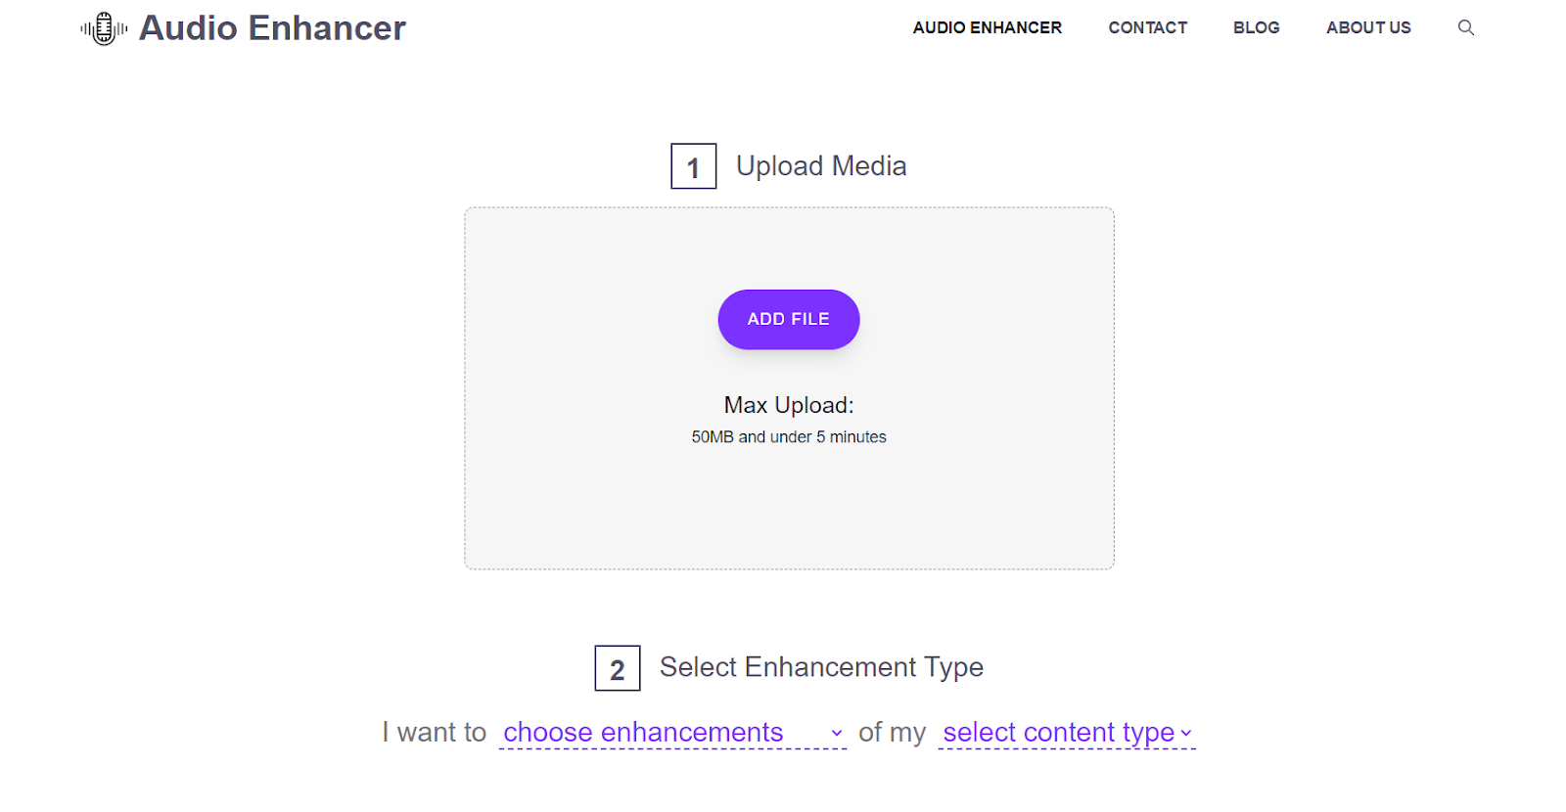Click the Select Enhancement Type heading
This screenshot has height=812, width=1566.
point(821,667)
